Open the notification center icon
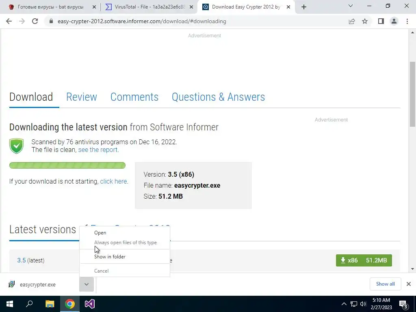This screenshot has height=312, width=416. pos(403,304)
